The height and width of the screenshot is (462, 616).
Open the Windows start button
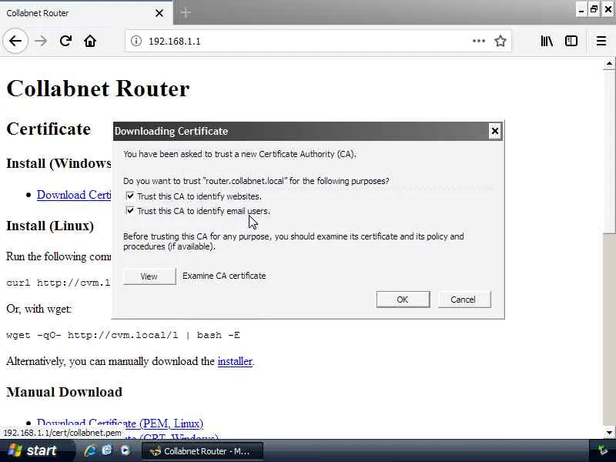[36, 450]
